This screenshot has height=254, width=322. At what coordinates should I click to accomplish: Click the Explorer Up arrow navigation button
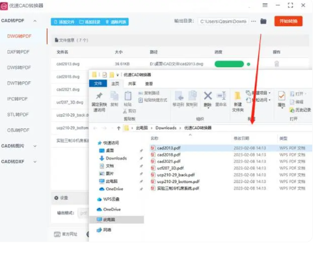[x=118, y=128]
